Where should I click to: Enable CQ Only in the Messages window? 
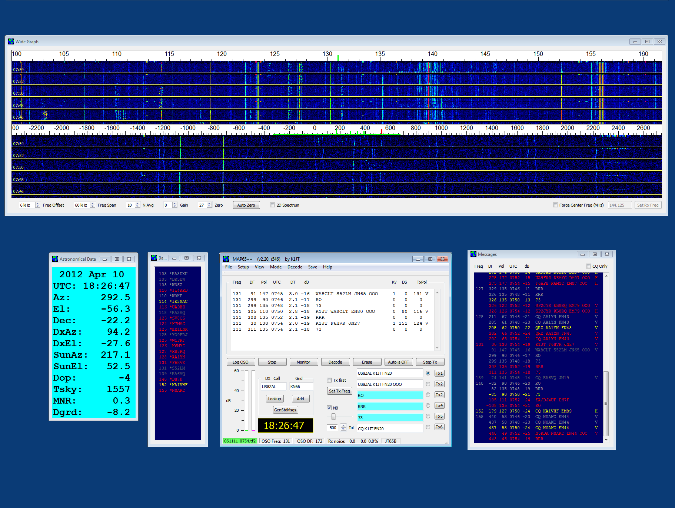coord(588,266)
